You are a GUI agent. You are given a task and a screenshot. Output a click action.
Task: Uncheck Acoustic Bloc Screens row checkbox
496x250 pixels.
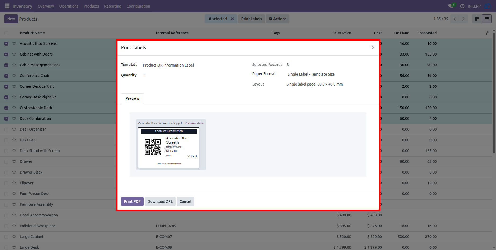click(6, 44)
